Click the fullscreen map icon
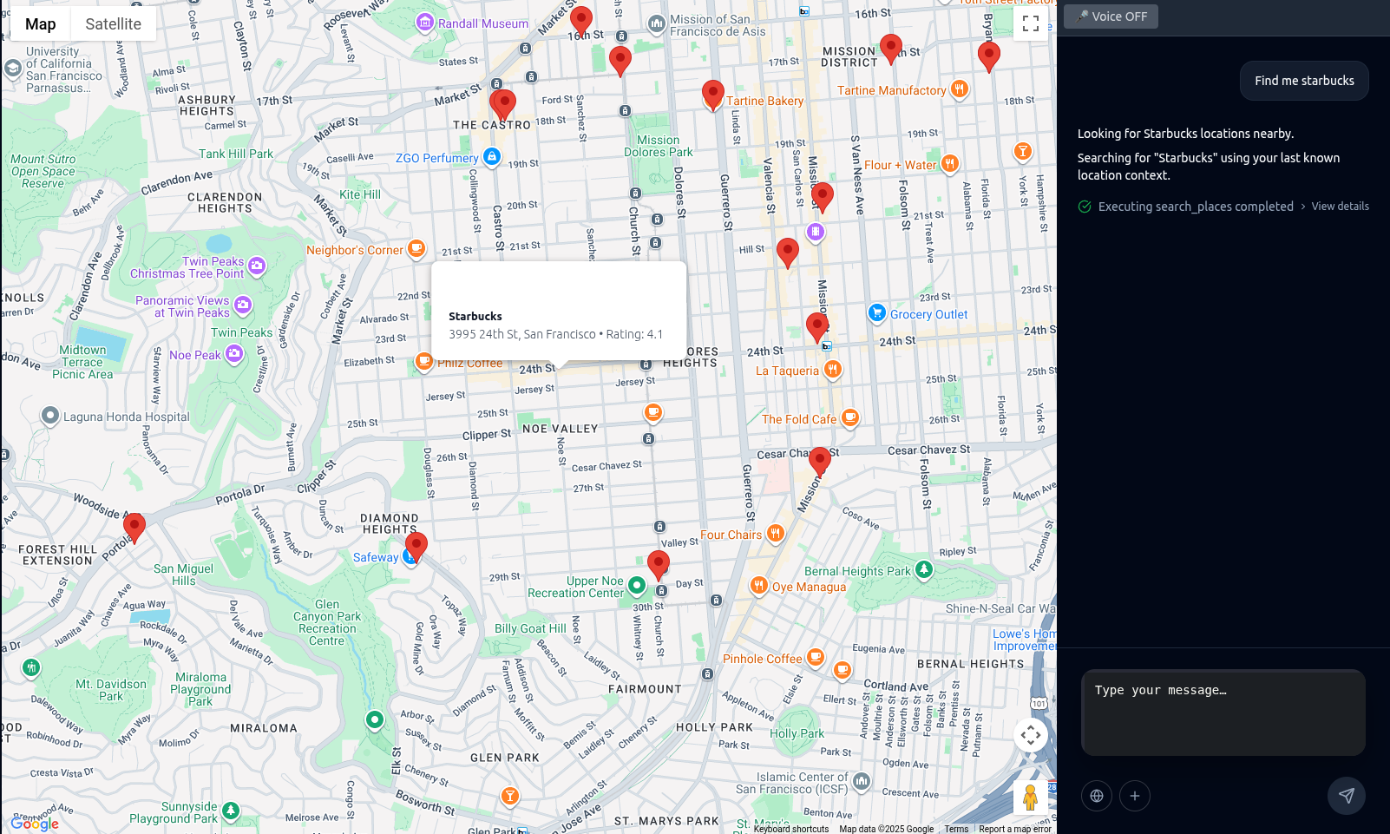This screenshot has width=1390, height=834. (1031, 23)
